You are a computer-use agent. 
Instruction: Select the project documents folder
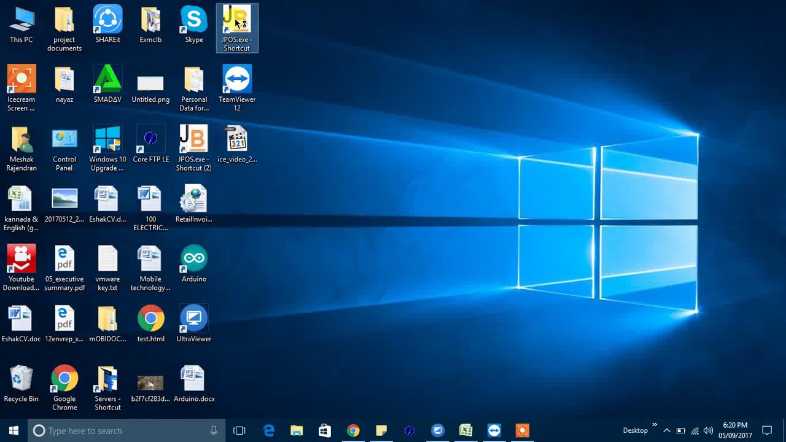(x=64, y=29)
